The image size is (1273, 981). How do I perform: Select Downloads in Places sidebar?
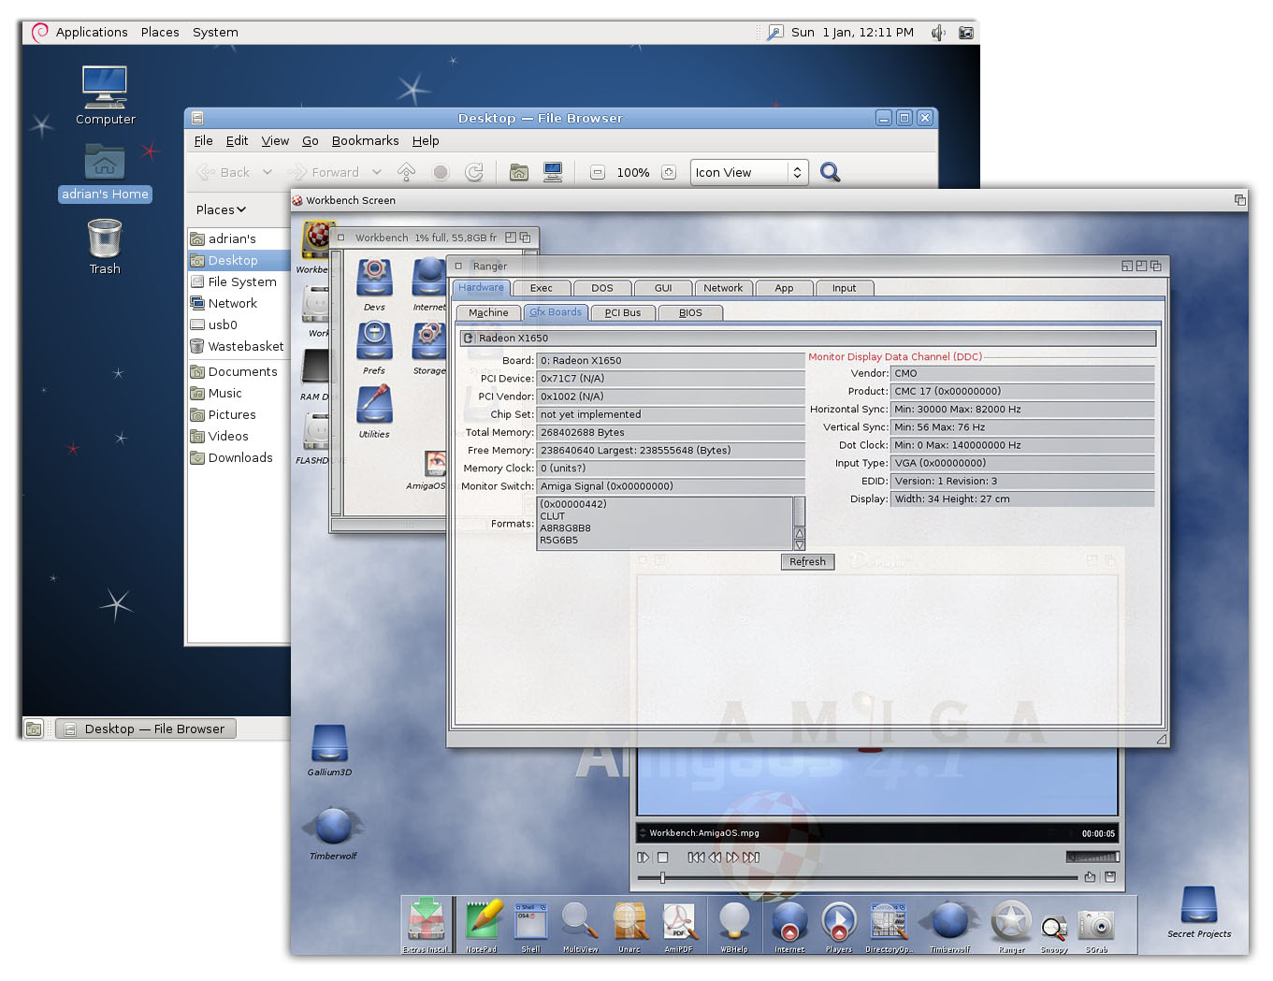pyautogui.click(x=240, y=457)
